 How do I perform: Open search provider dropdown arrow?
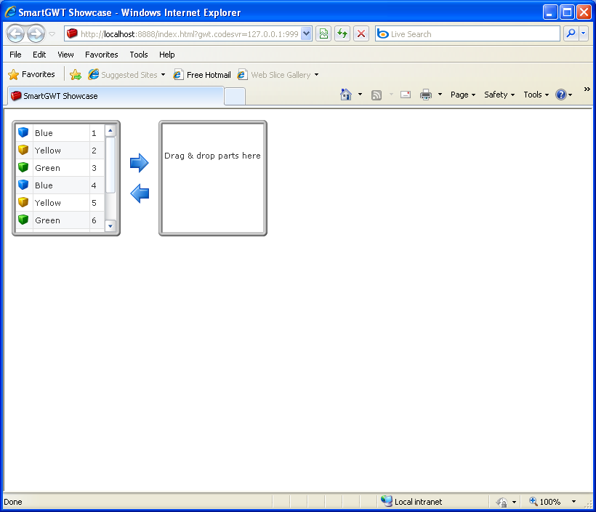(584, 34)
